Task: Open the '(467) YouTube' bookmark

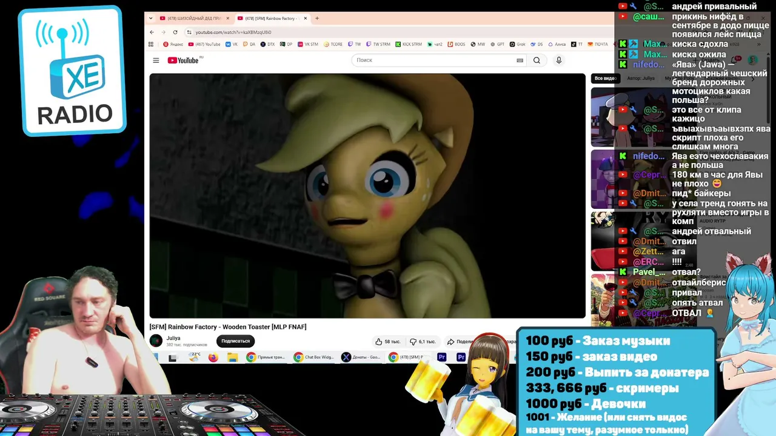Action: (x=204, y=44)
